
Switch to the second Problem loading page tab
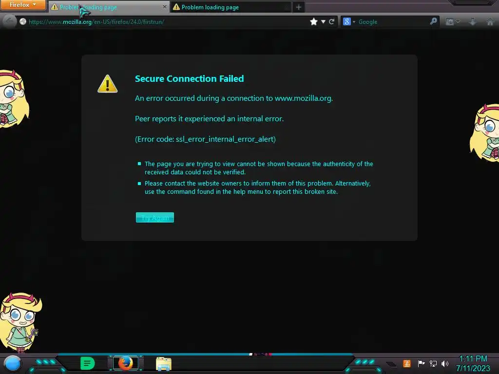coord(231,7)
